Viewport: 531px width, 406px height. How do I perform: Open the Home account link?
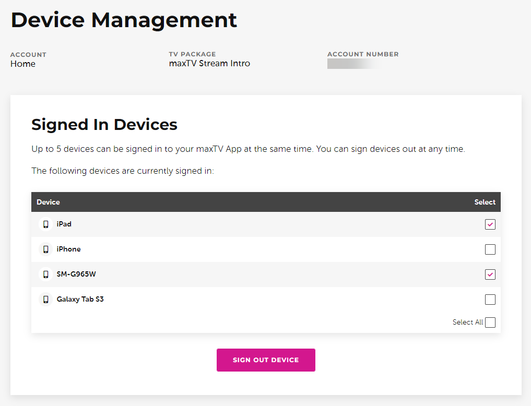pyautogui.click(x=23, y=63)
